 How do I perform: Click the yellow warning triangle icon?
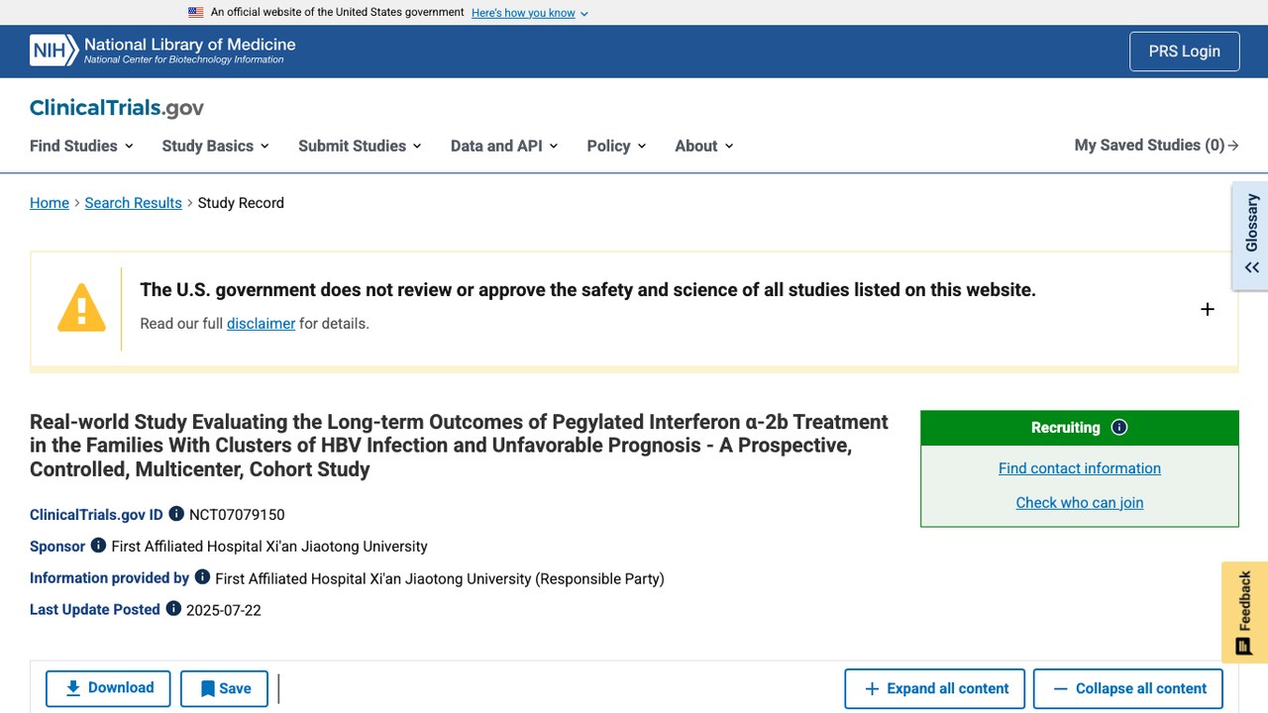(x=81, y=307)
